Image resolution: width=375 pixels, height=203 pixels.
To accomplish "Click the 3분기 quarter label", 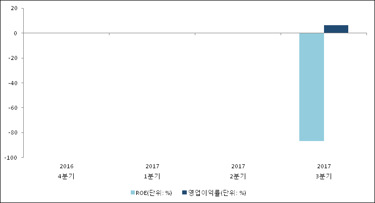I will [x=324, y=176].
